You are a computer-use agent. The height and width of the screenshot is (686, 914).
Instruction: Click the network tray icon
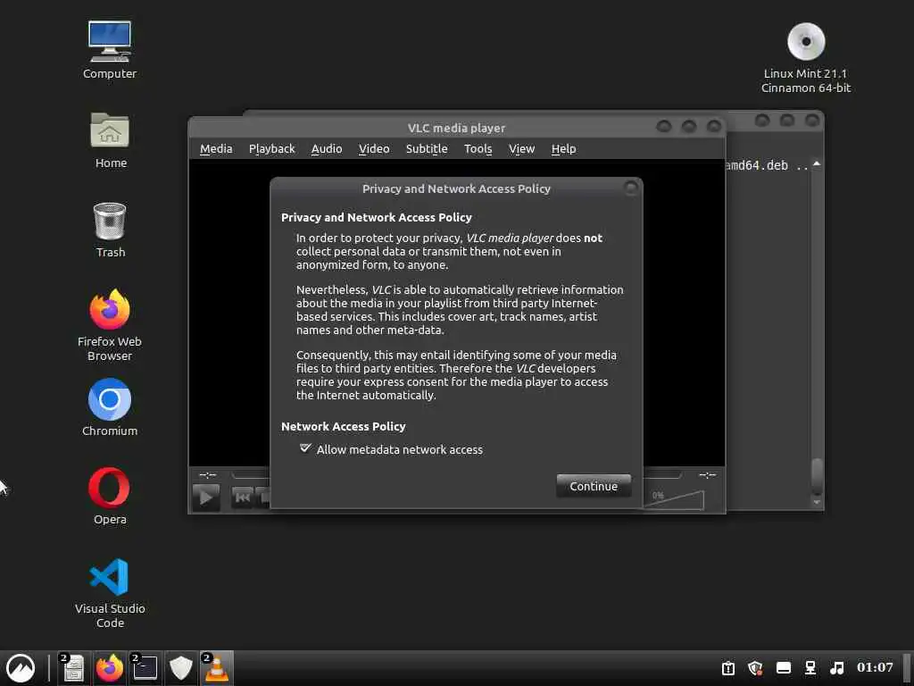(x=810, y=668)
